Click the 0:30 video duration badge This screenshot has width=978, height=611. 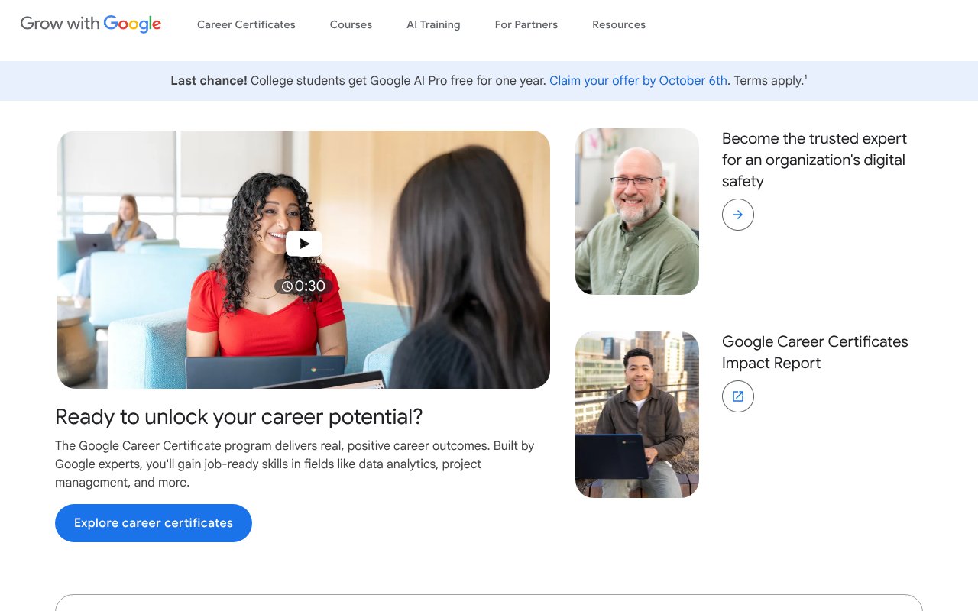tap(303, 286)
